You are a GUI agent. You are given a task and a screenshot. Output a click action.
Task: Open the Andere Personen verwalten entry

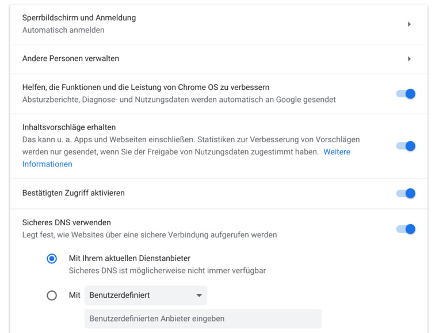(71, 59)
